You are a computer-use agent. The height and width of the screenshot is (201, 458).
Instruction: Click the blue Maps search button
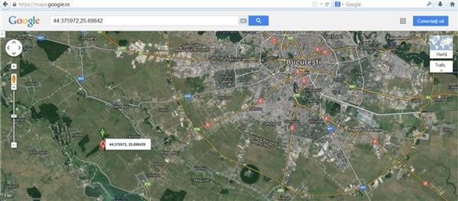259,21
